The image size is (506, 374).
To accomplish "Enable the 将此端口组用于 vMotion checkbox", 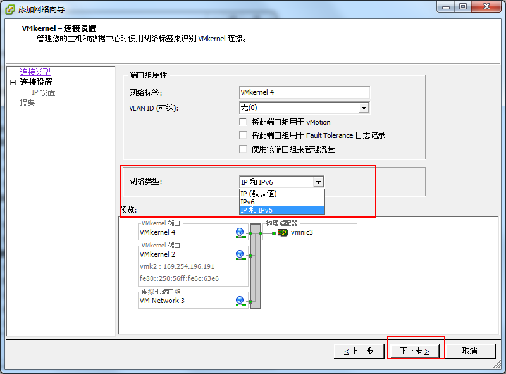I will click(243, 122).
